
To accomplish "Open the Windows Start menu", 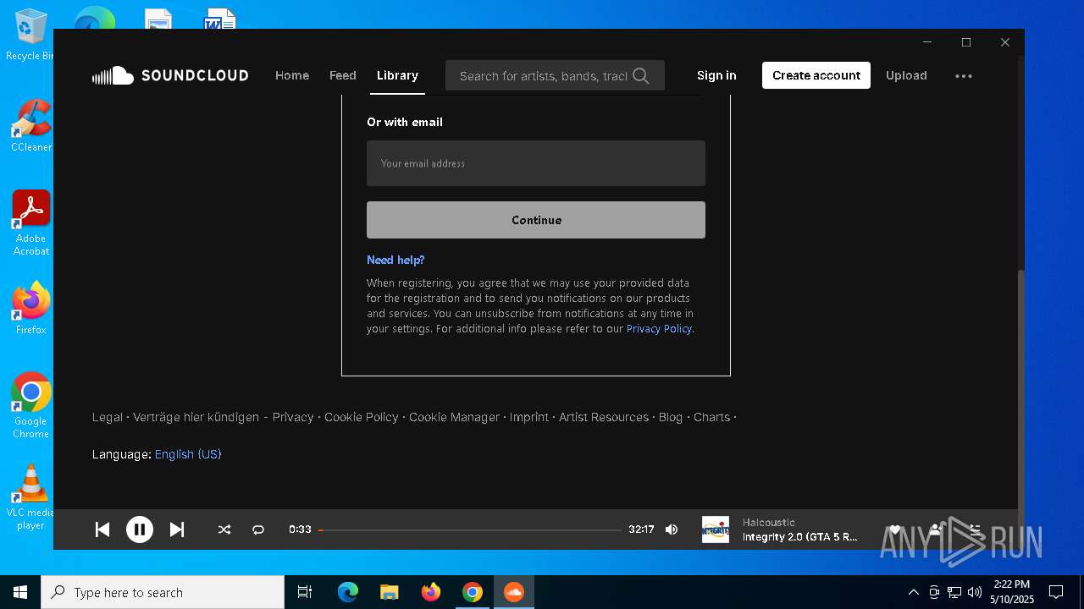I will (20, 592).
